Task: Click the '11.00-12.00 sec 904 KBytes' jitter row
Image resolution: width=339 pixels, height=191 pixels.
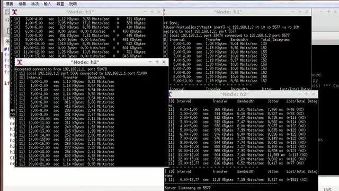Action: (x=238, y=155)
